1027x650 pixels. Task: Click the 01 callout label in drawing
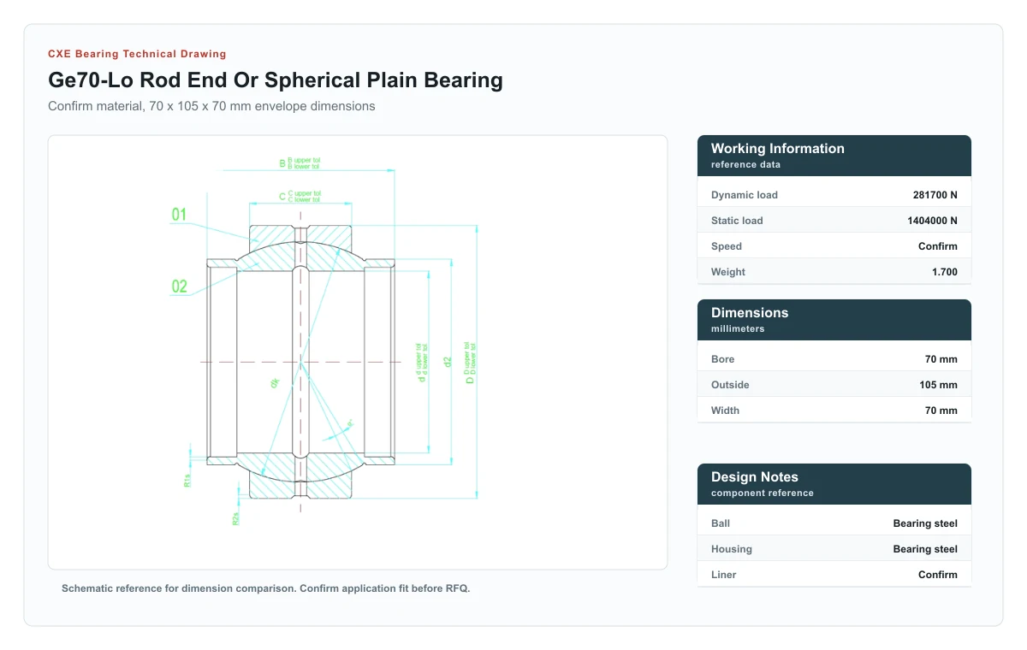[x=179, y=215]
